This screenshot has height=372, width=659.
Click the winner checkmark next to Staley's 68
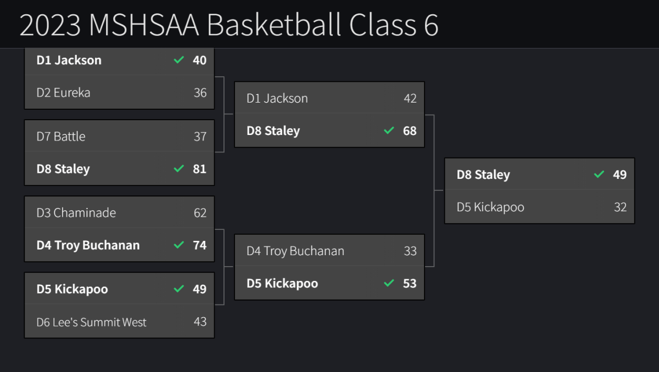point(389,131)
